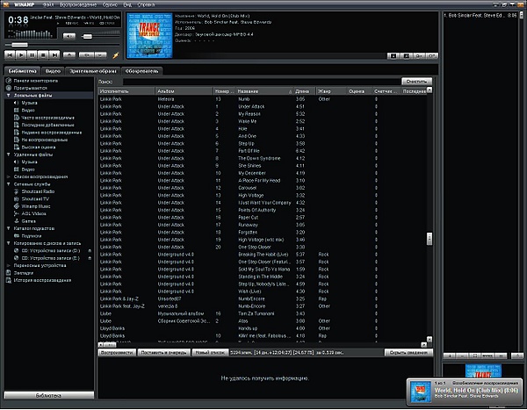Click in the Поиск search field
The width and height of the screenshot is (527, 410).
(x=255, y=81)
